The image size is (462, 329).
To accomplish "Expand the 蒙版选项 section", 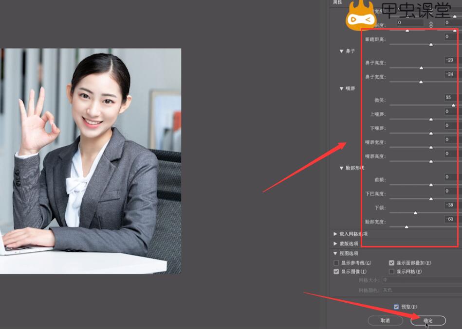I will 335,243.
